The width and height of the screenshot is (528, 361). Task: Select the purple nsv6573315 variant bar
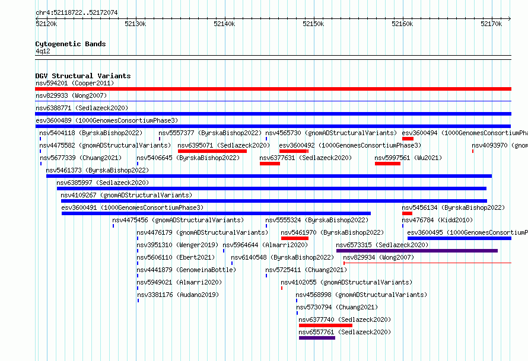coord(417,251)
